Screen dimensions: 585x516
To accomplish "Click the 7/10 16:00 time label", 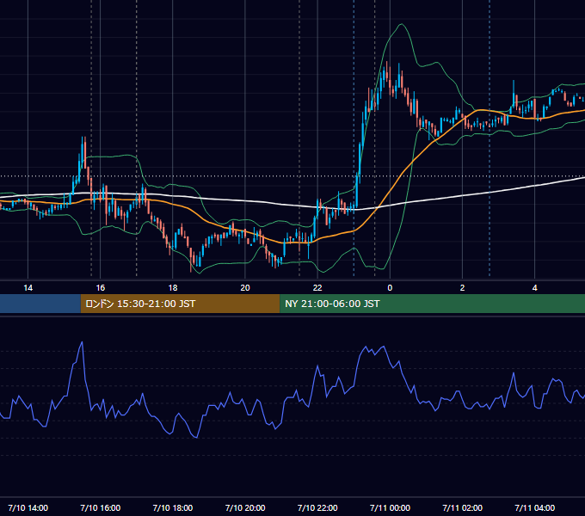I will [101, 507].
